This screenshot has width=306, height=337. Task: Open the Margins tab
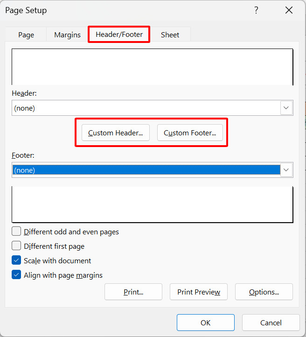pos(67,35)
